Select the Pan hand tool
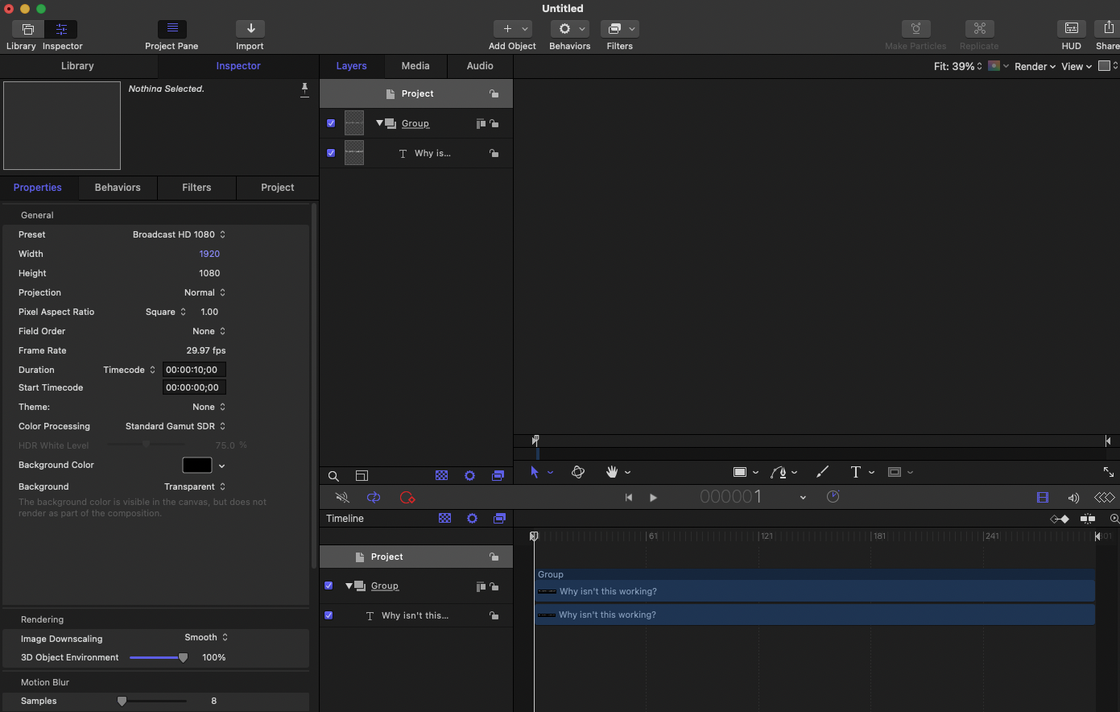 [x=612, y=473]
